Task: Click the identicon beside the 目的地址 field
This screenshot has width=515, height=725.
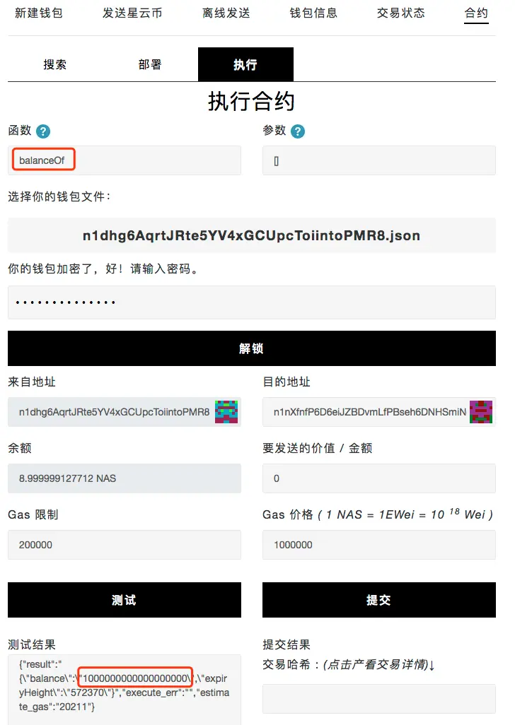Action: point(481,412)
